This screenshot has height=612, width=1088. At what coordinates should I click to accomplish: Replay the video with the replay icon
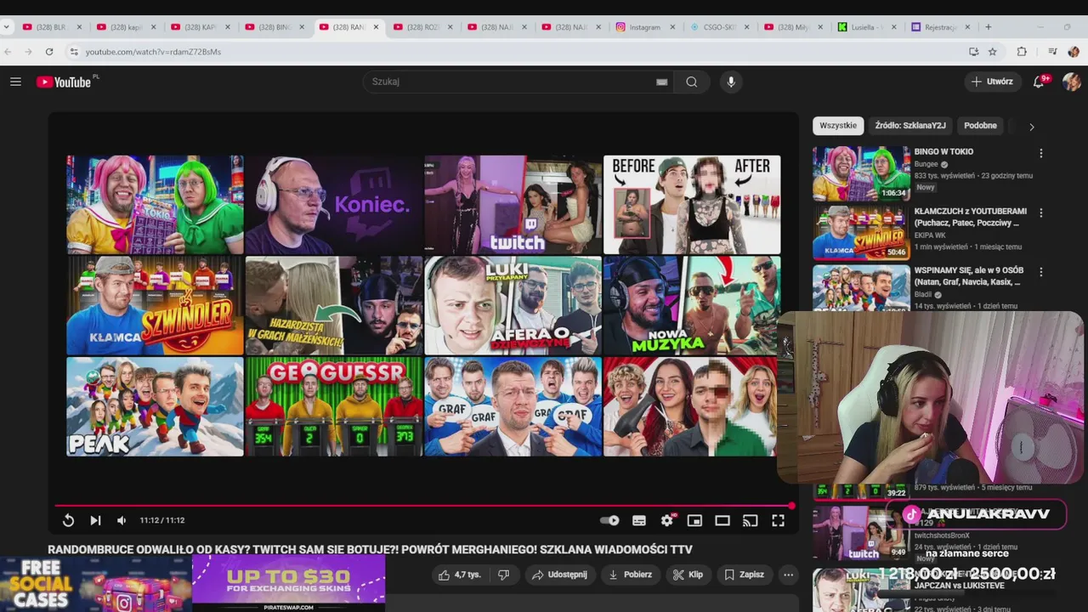69,520
